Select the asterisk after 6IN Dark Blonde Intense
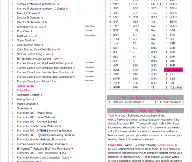The image size is (192, 162). coord(142,102)
